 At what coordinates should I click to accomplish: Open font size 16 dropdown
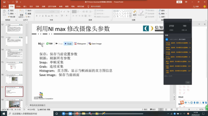pyautogui.click(x=58, y=12)
